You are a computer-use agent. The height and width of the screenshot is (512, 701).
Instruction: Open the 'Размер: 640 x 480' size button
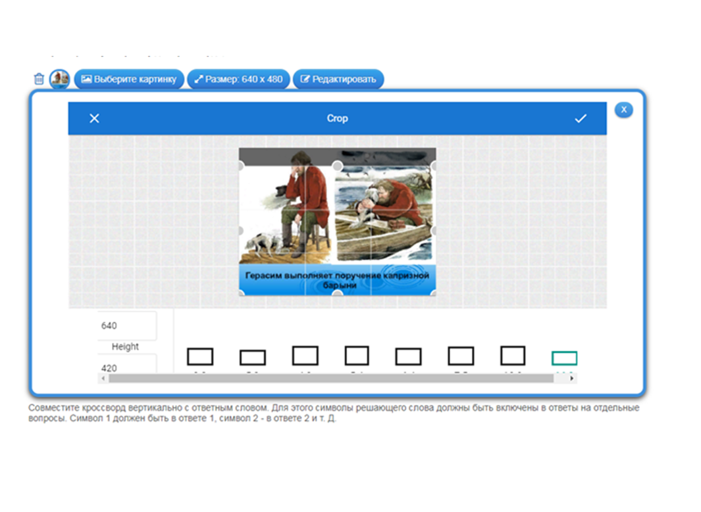[x=238, y=79]
